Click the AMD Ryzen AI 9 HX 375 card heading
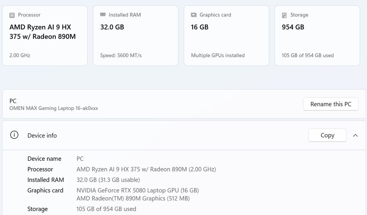367x215 pixels. coord(42,32)
